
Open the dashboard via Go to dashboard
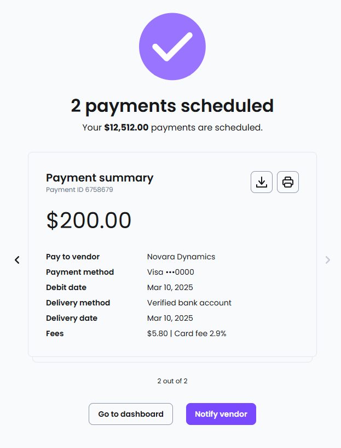(x=131, y=414)
